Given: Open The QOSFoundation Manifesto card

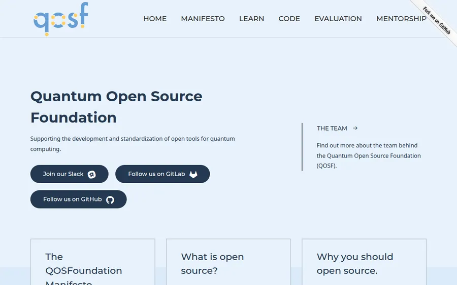Looking at the screenshot, I should (93, 262).
